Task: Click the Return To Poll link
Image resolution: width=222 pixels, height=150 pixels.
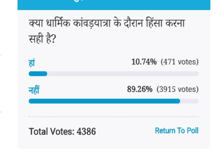Action: click(177, 131)
